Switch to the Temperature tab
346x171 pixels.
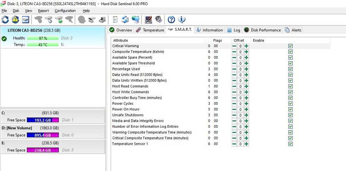150,30
